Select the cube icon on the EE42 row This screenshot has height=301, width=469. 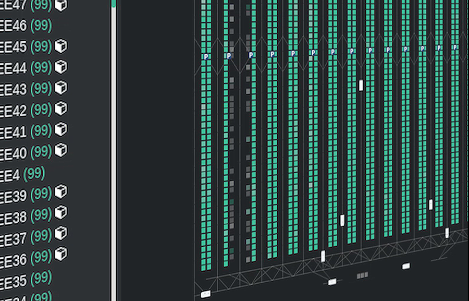pyautogui.click(x=61, y=109)
